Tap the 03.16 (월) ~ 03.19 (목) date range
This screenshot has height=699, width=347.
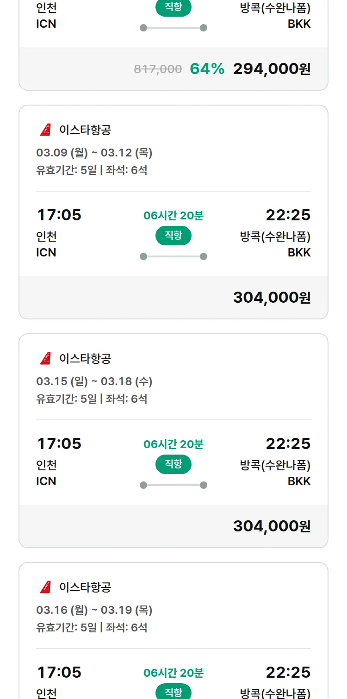click(x=94, y=610)
